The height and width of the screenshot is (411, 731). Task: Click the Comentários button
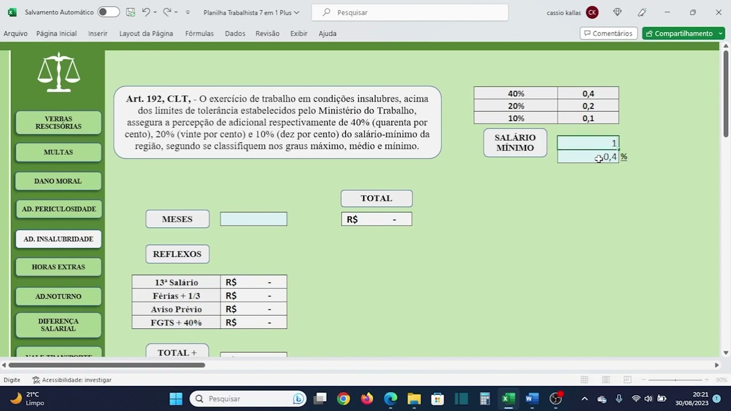tap(609, 34)
